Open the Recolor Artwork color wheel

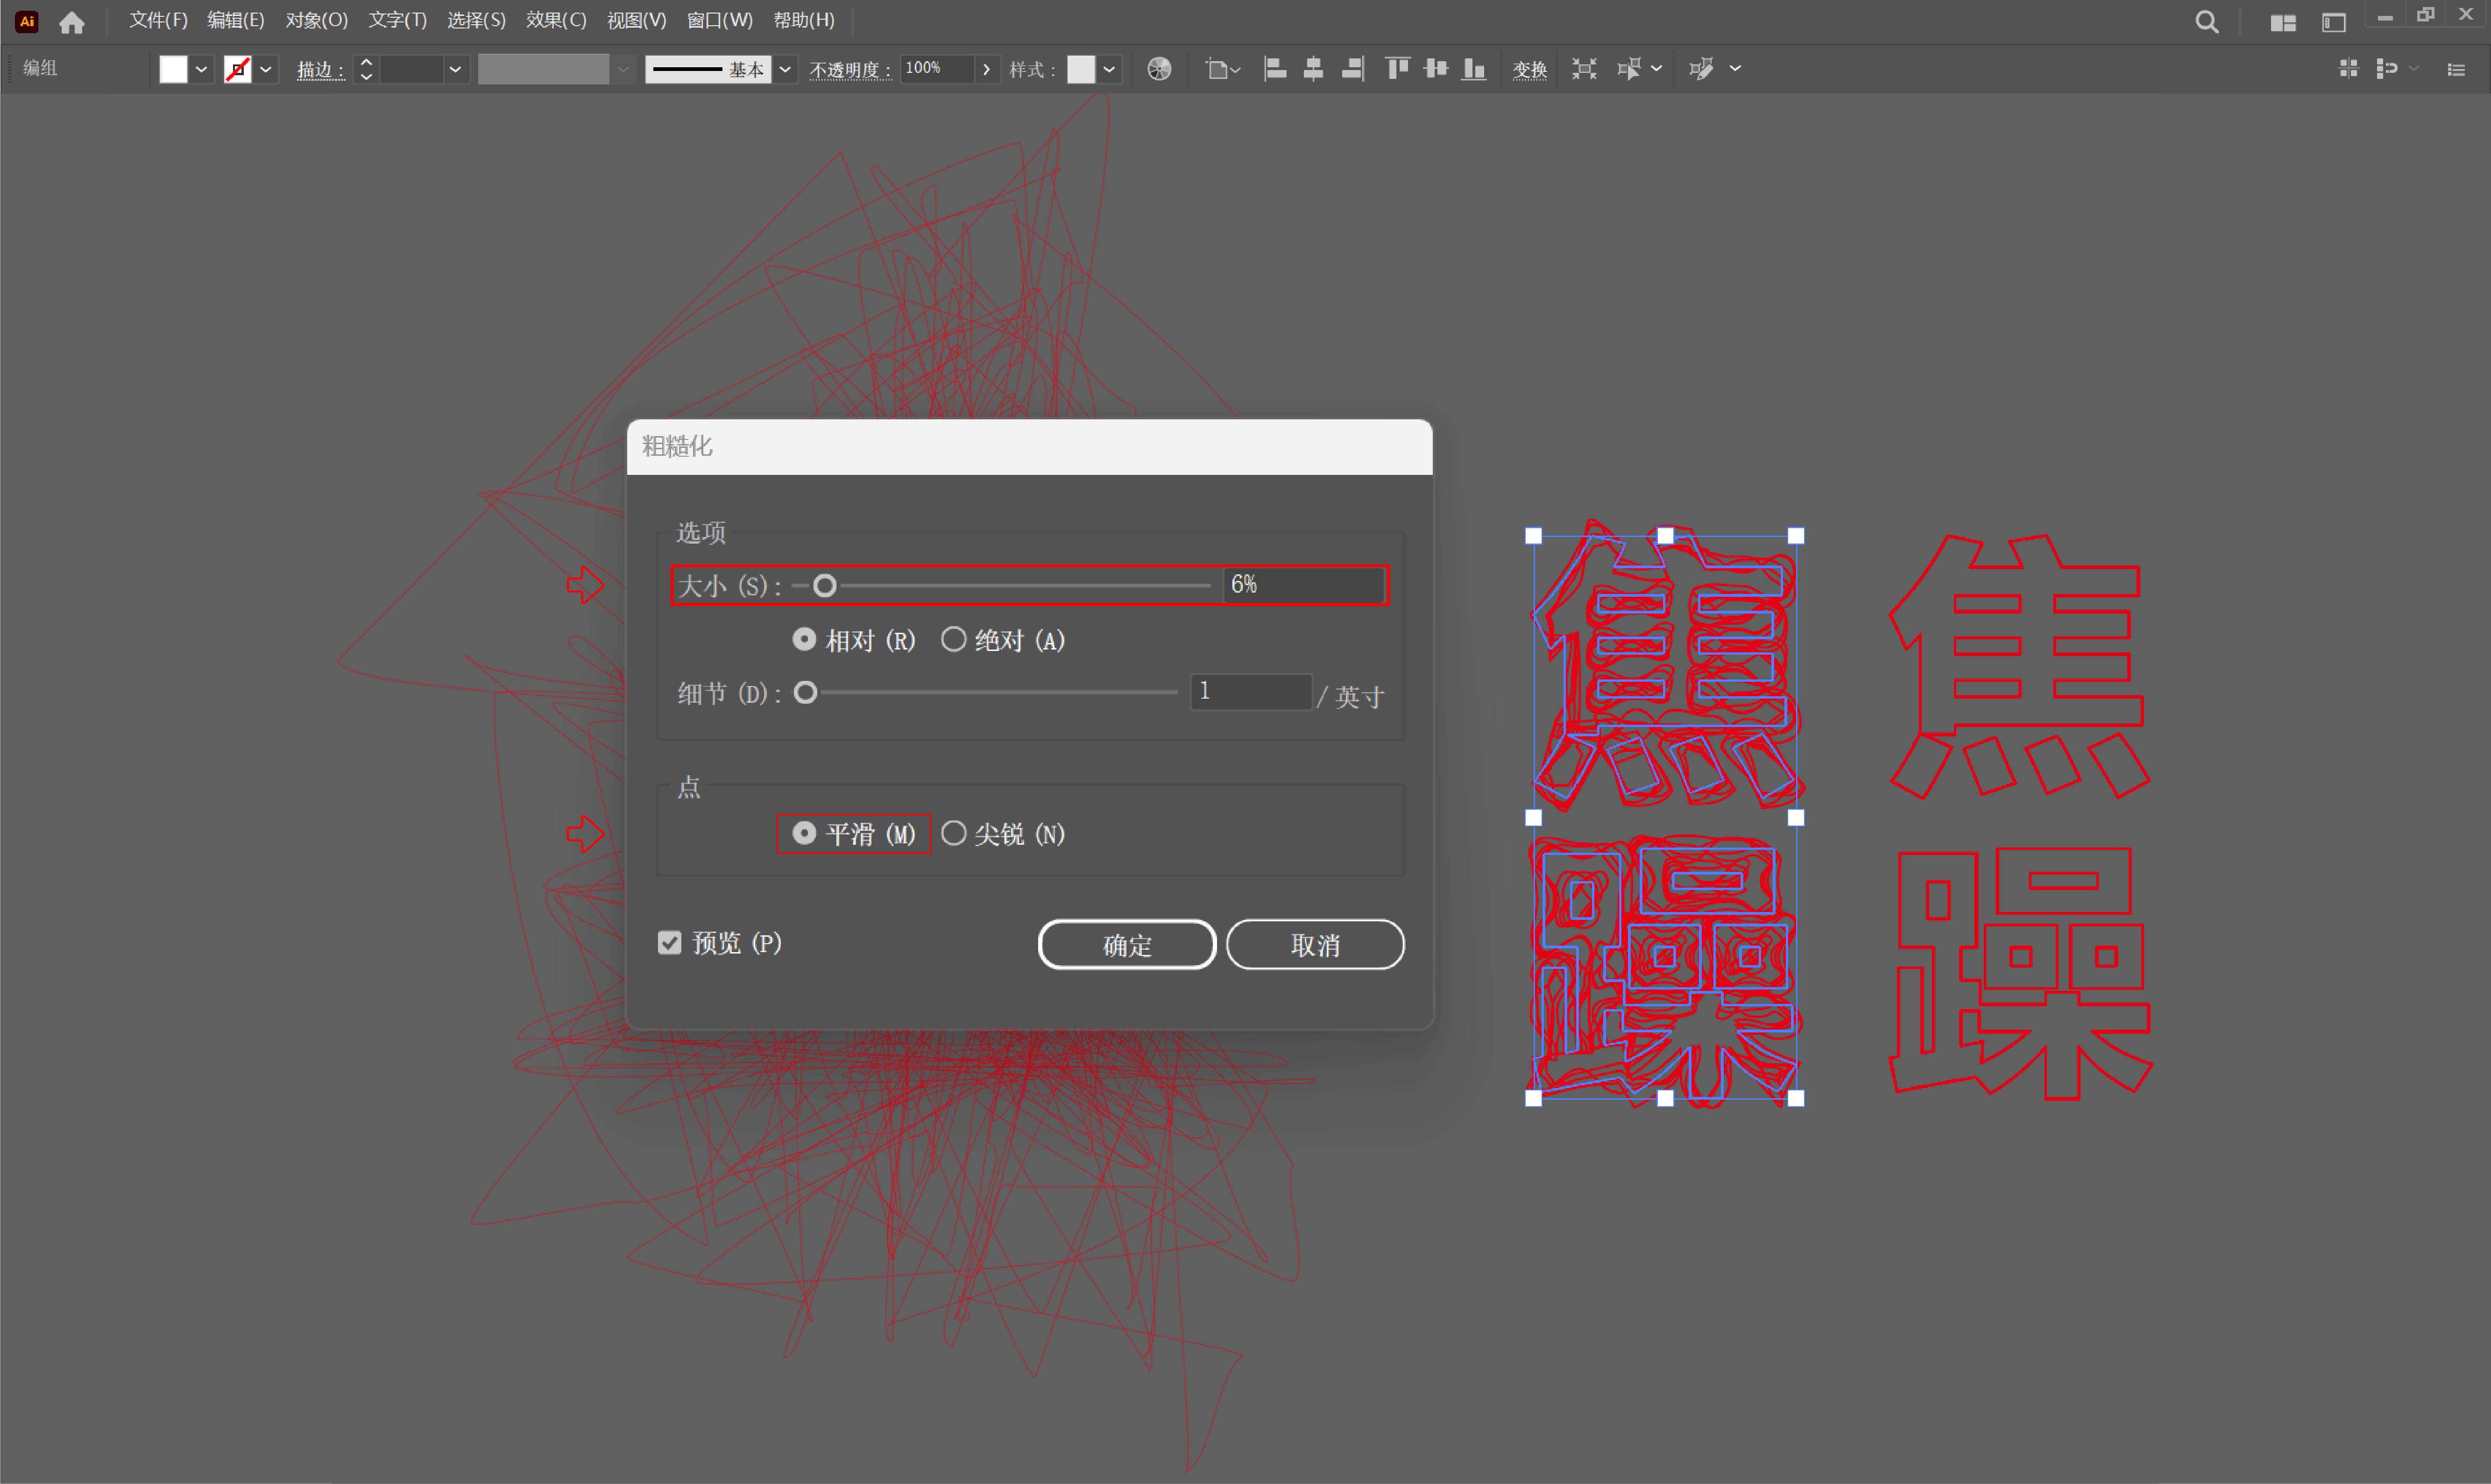1159,69
